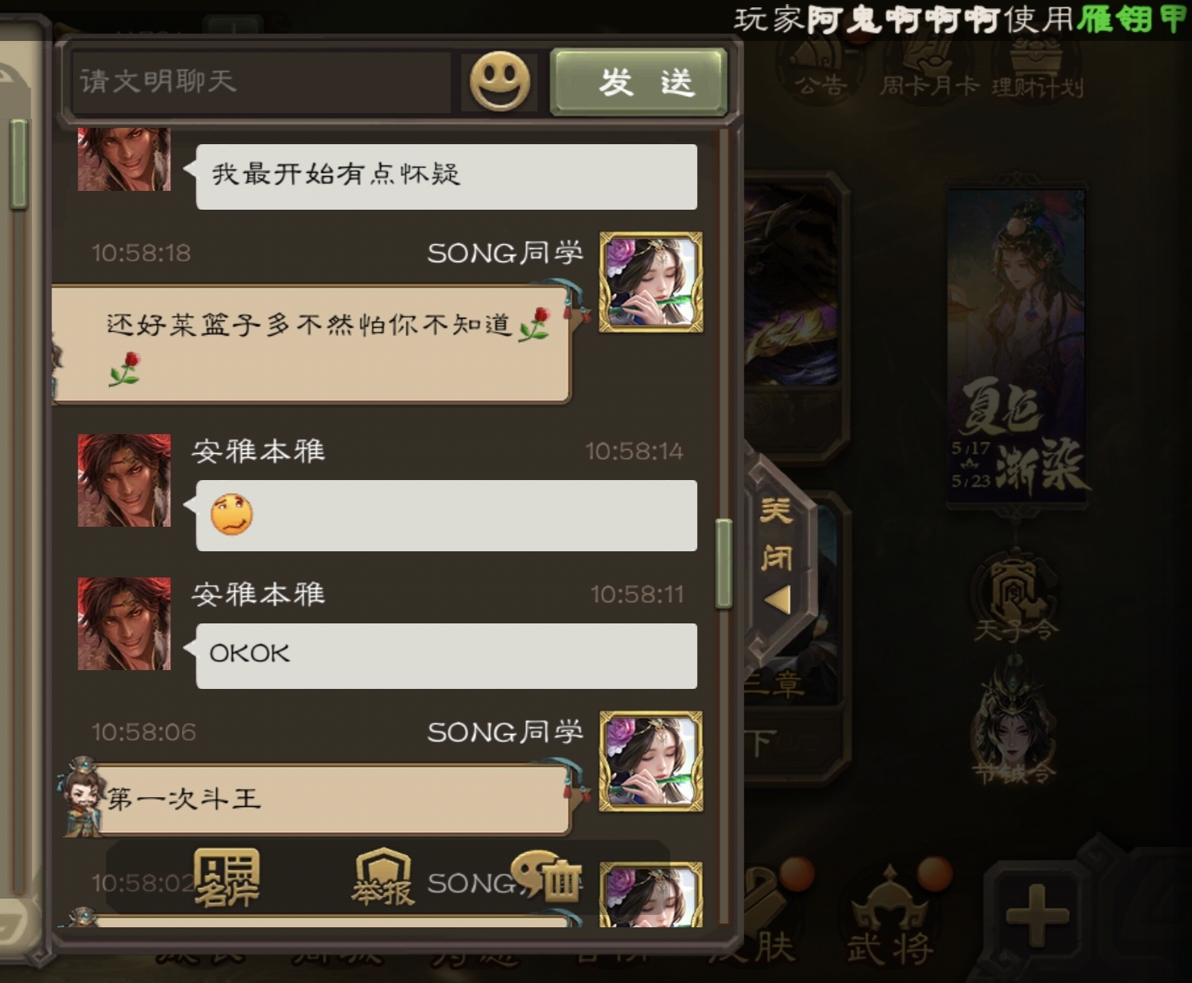Click the SONG同学 name at 10:58:18
1192x983 pixels.
pos(505,253)
